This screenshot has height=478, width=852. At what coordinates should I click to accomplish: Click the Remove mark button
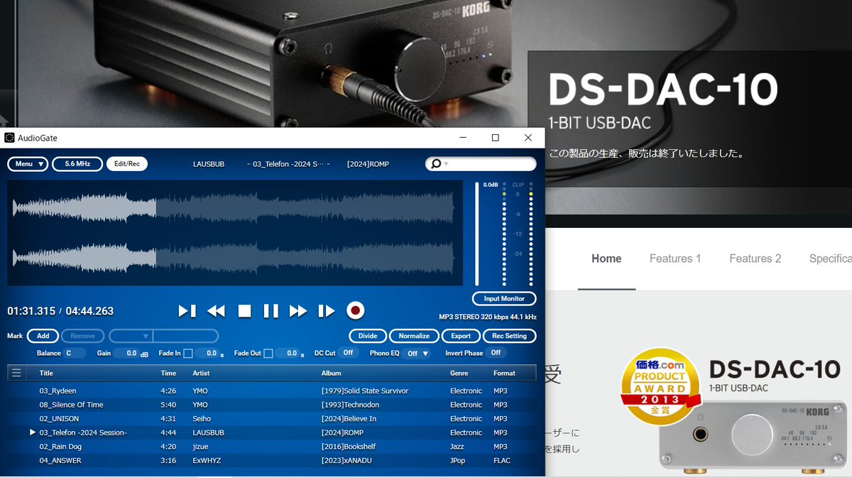coord(83,336)
